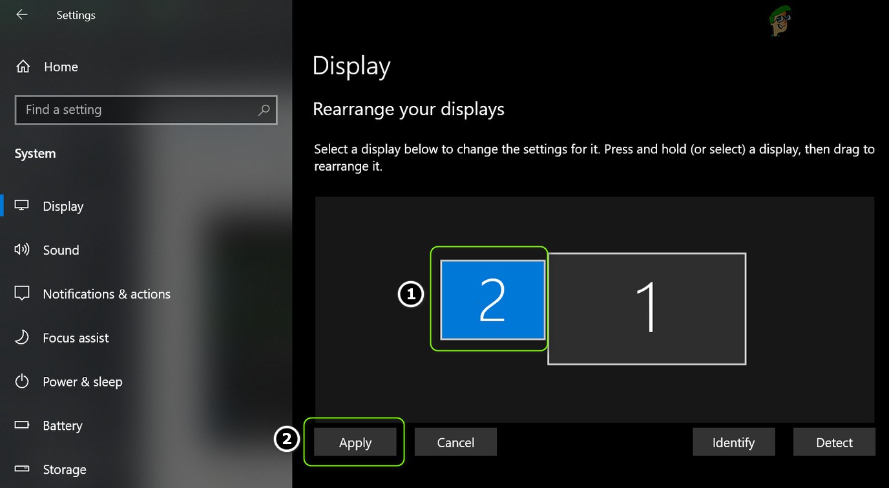Screen dimensions: 889x488
Task: Open the Notifications & actions icon
Action: 22,293
